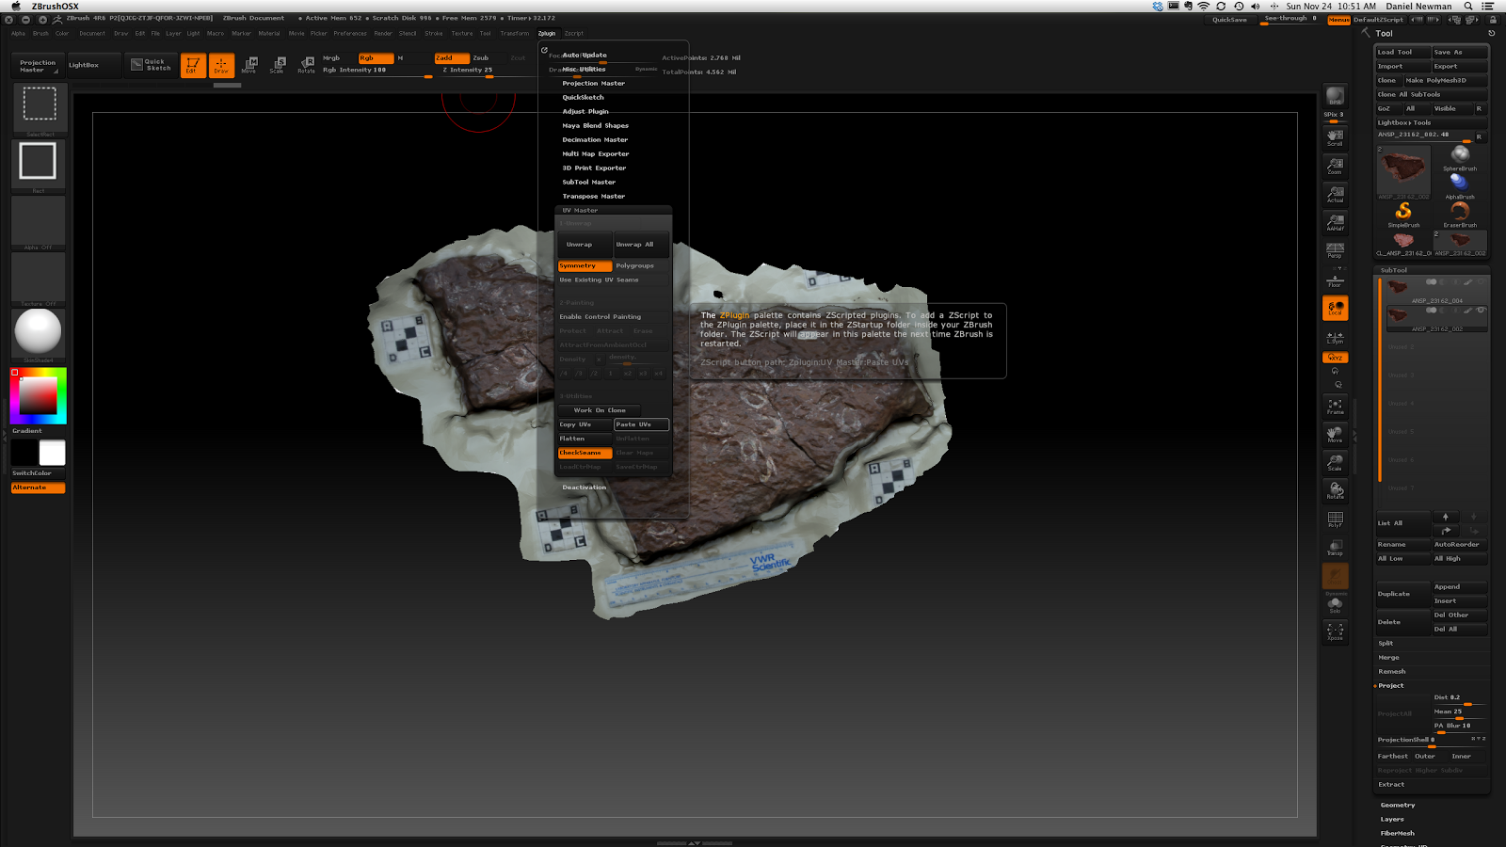Screen dimensions: 1506x847
Task: Select the right shelf Rotate view icon
Action: (1335, 490)
